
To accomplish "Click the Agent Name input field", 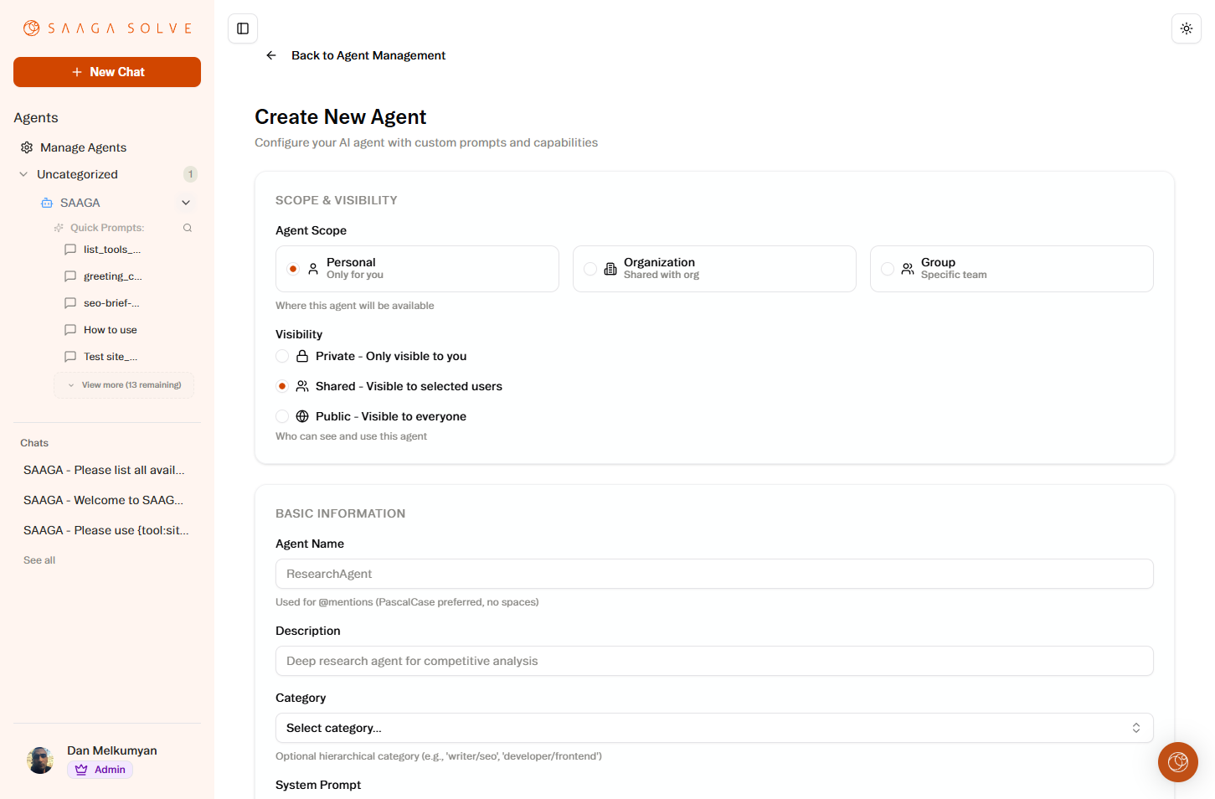I will coord(713,574).
